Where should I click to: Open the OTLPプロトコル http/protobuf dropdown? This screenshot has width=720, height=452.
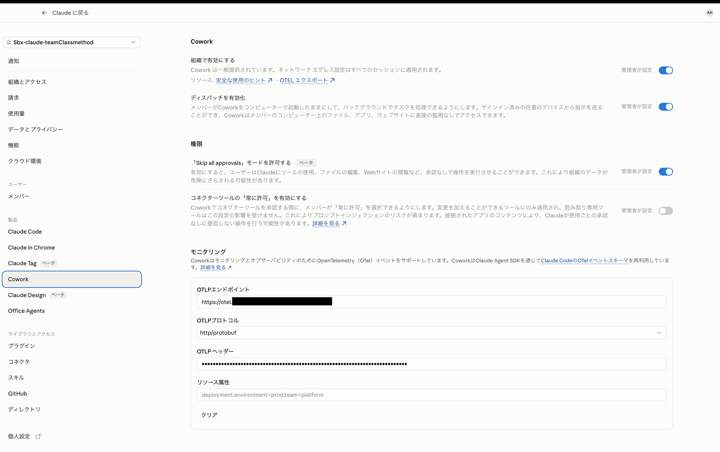click(x=431, y=333)
